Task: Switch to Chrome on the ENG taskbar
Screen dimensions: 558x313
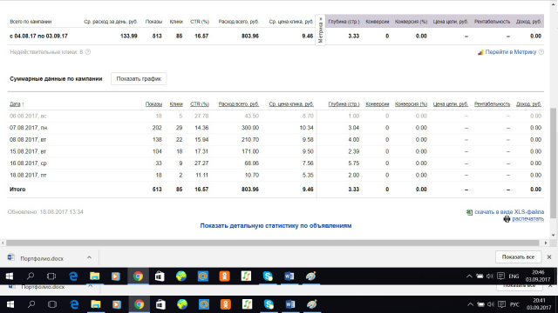Action: click(138, 276)
